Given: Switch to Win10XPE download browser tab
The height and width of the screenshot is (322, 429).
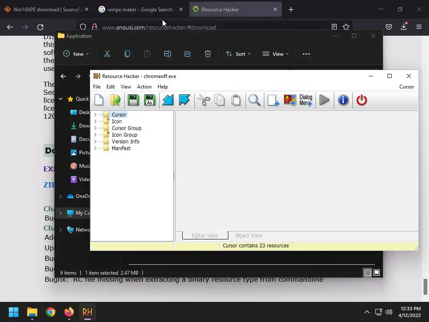Looking at the screenshot, I should coord(47,9).
